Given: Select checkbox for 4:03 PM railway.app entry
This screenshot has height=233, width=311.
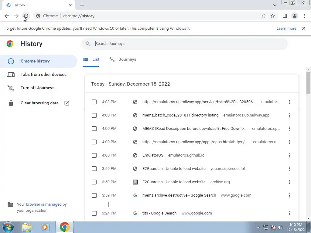Looking at the screenshot, I should pos(94,102).
